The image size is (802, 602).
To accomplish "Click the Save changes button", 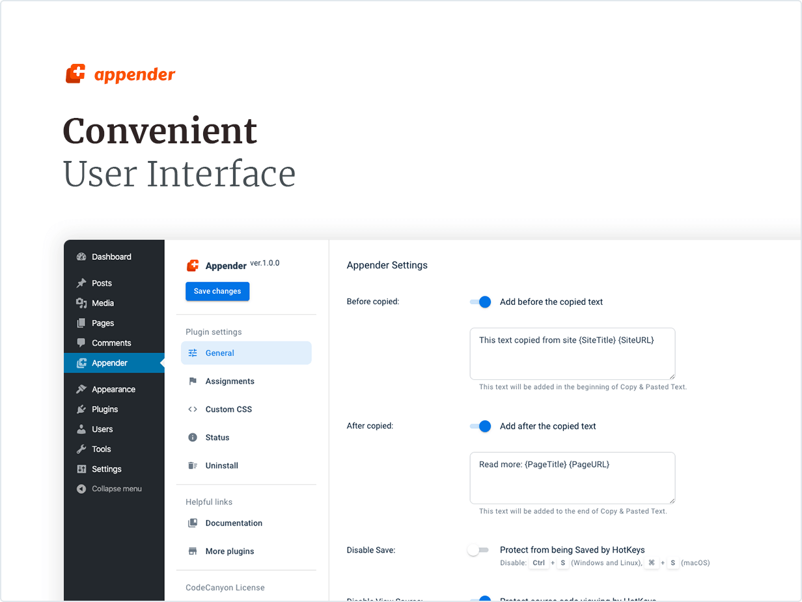I will tap(217, 291).
